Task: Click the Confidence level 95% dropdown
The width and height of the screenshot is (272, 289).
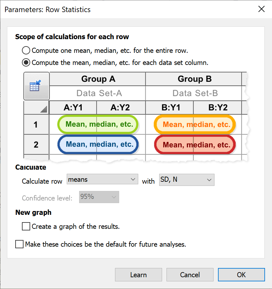Action: coord(99,197)
